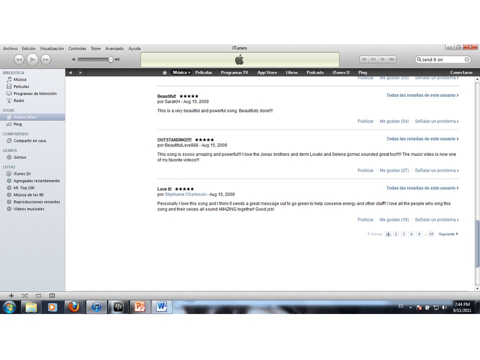Switch to grid view
This screenshot has height=360, width=480.
pos(382,59)
